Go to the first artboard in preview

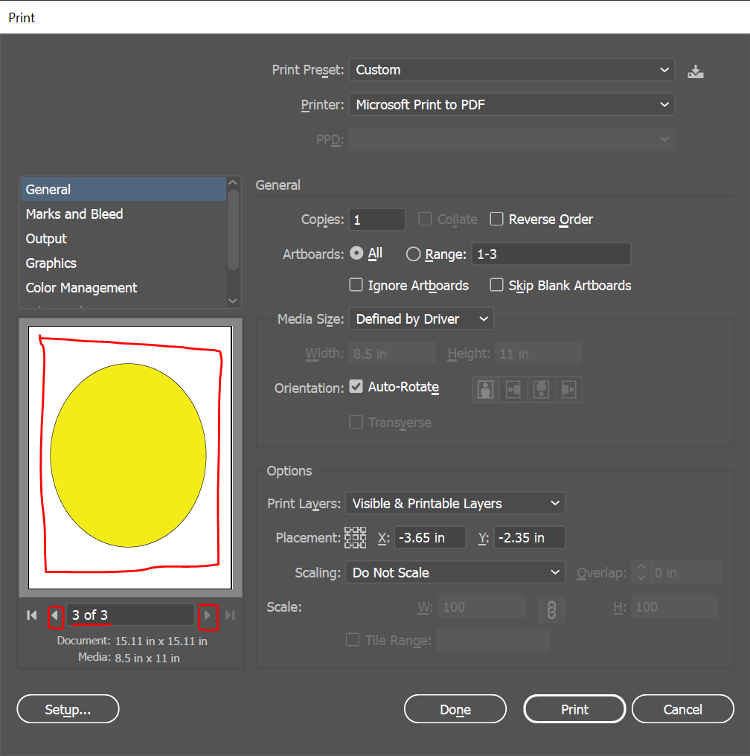pyautogui.click(x=31, y=615)
